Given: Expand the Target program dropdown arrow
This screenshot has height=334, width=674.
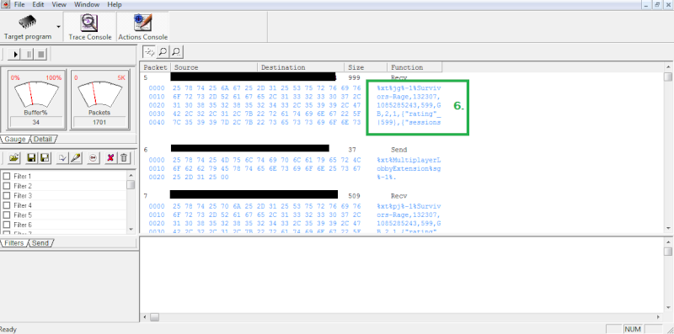Looking at the screenshot, I should (x=58, y=27).
